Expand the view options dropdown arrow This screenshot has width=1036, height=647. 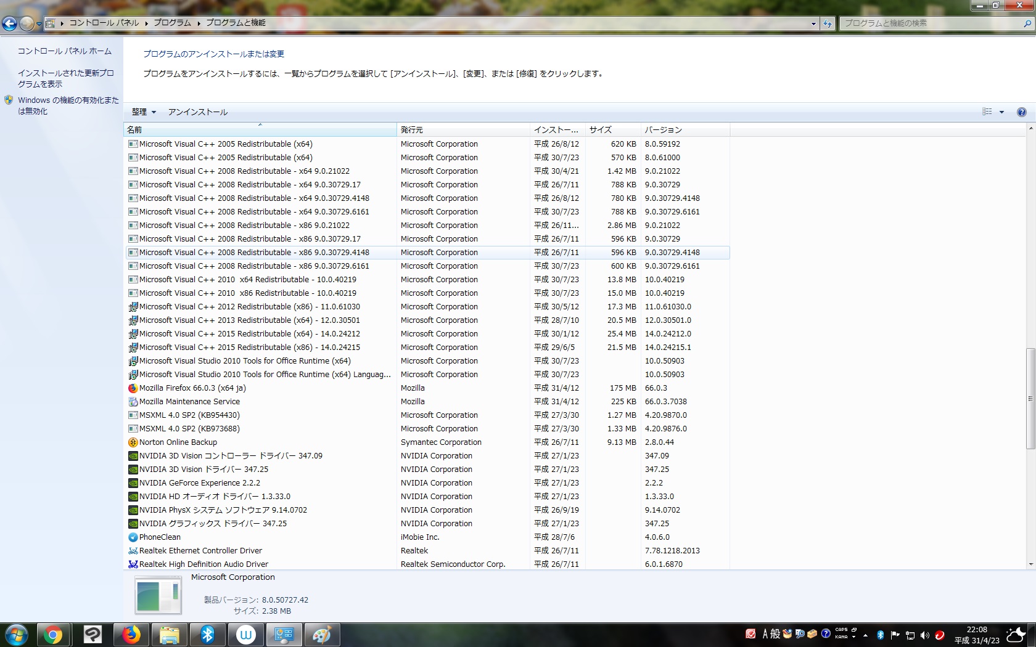1001,112
